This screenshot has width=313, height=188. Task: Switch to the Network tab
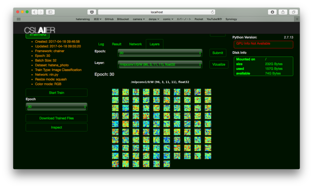coord(135,44)
